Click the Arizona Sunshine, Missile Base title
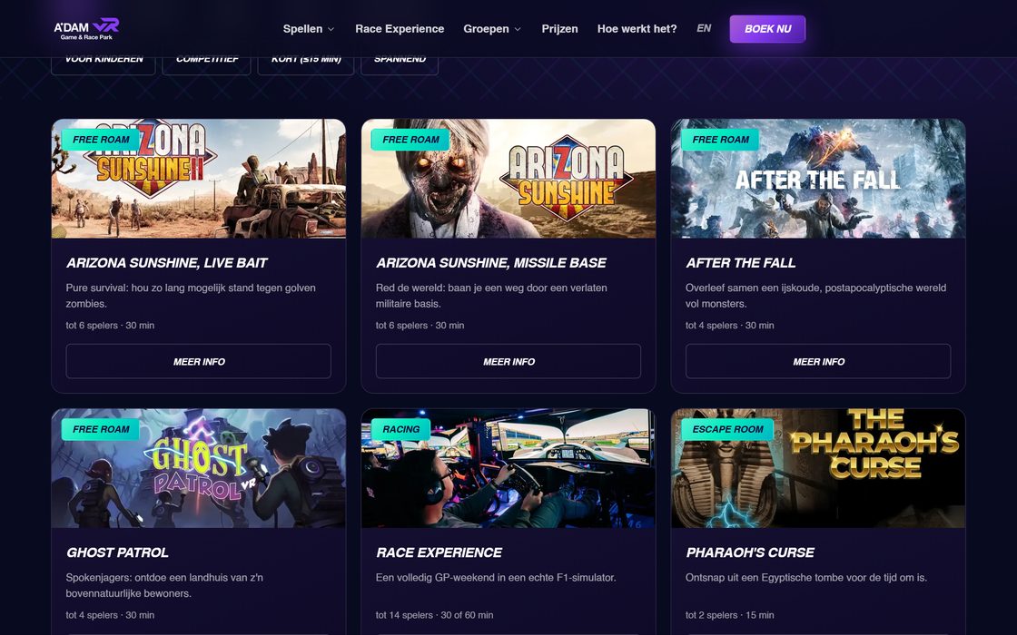Screen dimensions: 1017x635 click(491, 263)
